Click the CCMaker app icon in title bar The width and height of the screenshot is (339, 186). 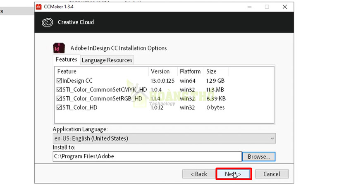click(39, 7)
